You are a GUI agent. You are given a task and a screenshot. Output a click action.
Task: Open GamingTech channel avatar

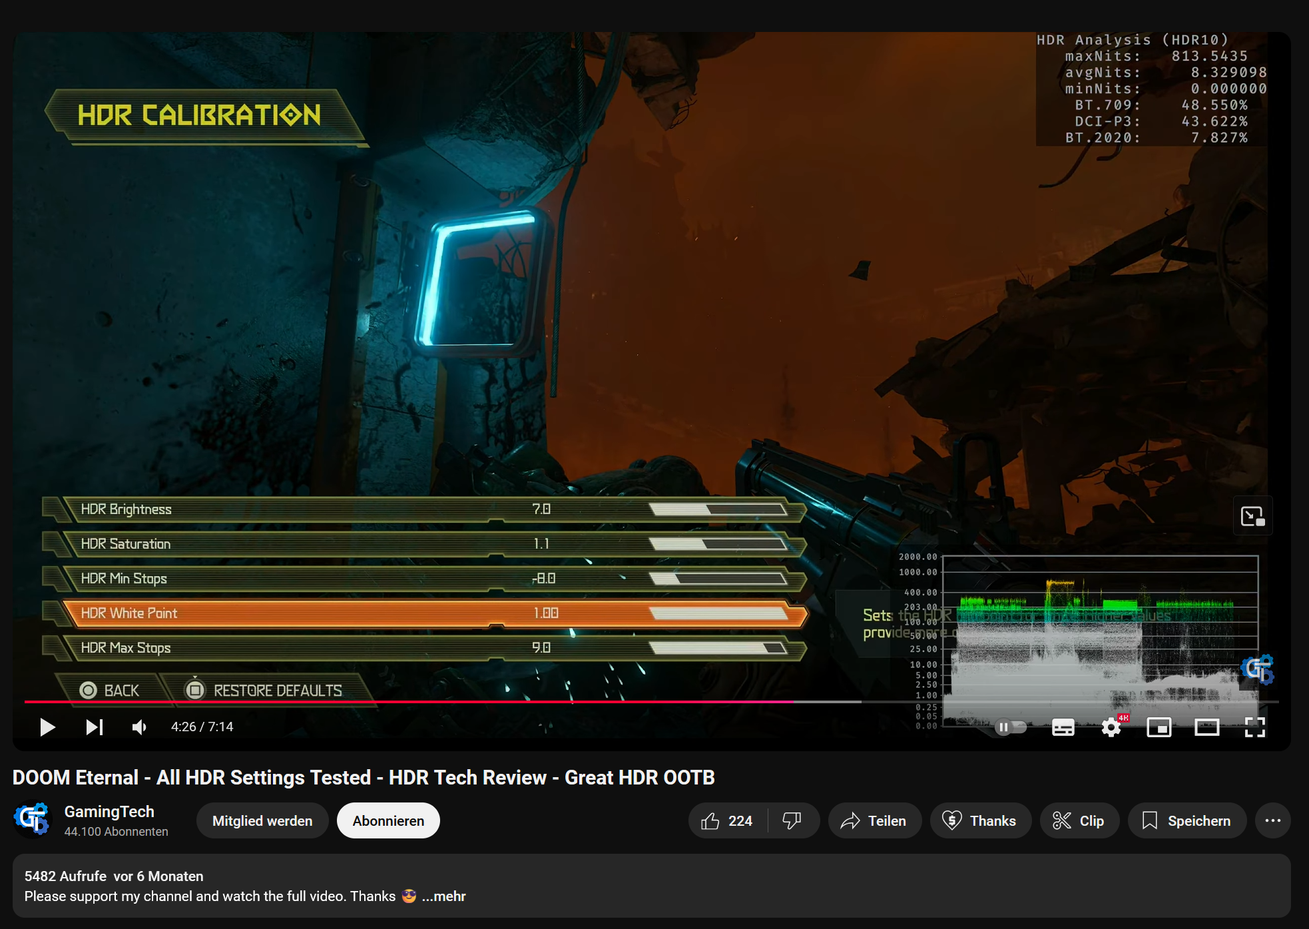tap(32, 819)
